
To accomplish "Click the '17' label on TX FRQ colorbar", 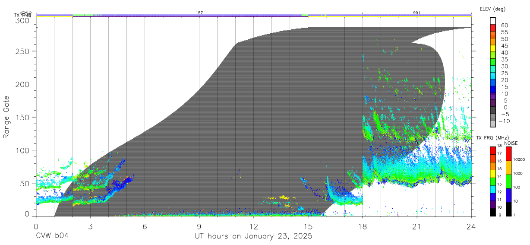I will click(499, 153).
